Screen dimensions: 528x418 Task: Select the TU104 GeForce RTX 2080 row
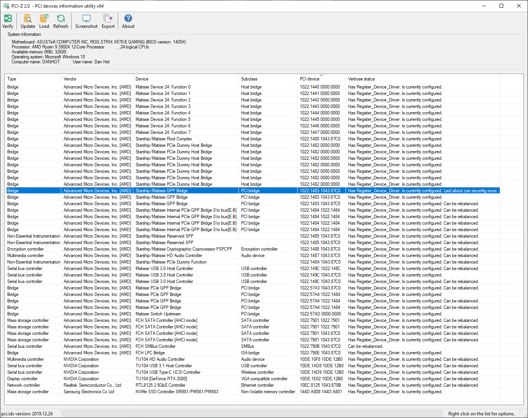pyautogui.click(x=253, y=379)
